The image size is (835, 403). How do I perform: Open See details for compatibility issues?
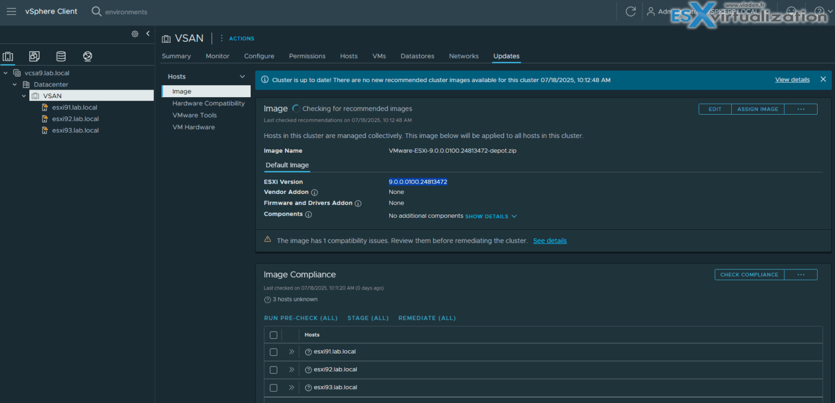pos(550,240)
